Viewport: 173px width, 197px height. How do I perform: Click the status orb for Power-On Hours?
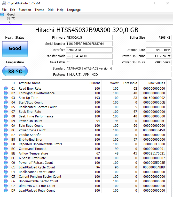tap(6, 121)
